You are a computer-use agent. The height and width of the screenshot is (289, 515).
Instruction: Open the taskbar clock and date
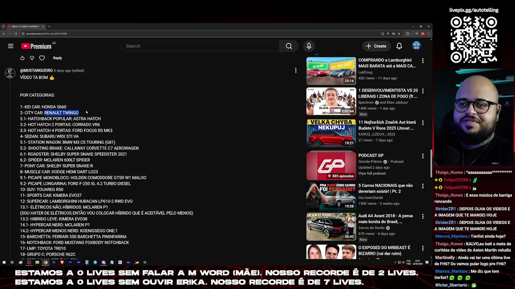coord(418,263)
